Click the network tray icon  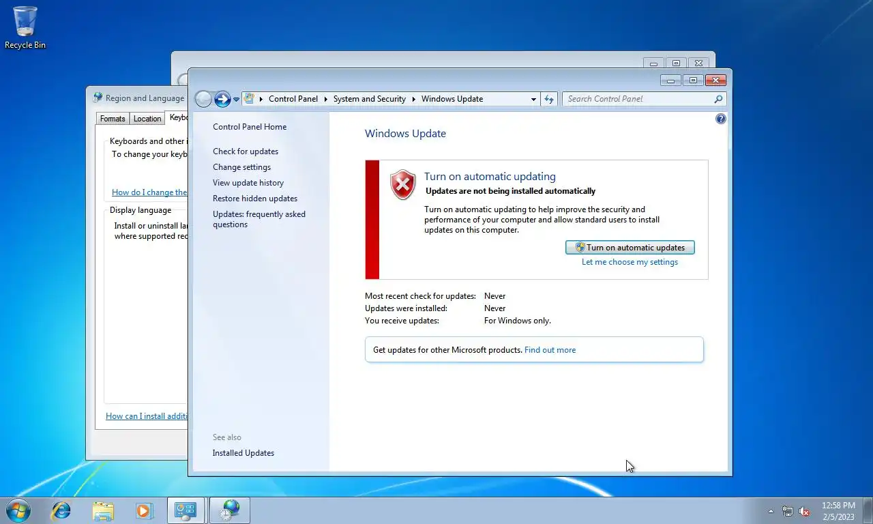(788, 511)
